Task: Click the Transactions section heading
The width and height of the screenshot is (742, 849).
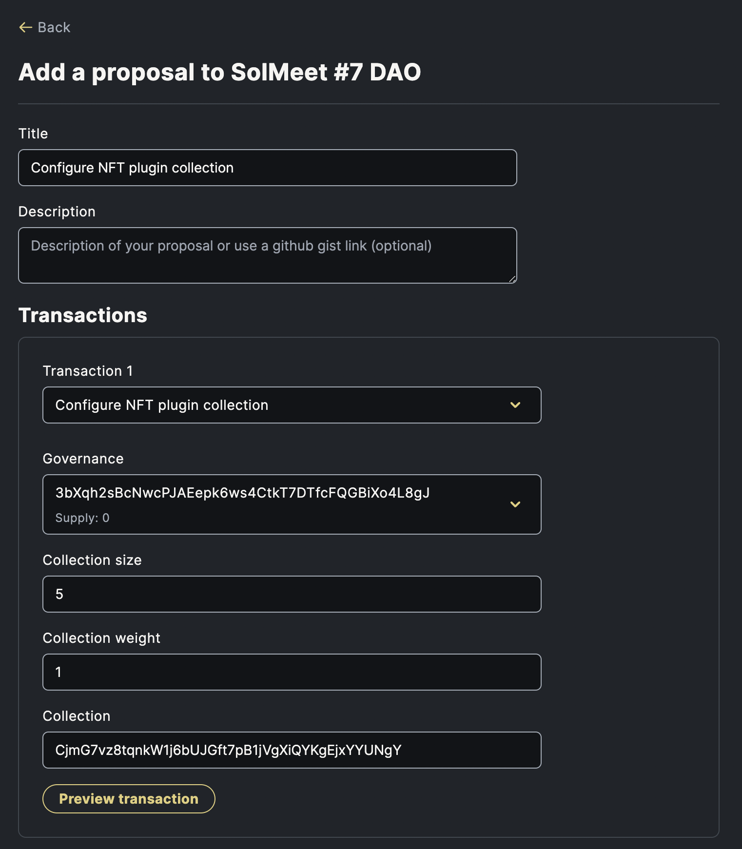Action: click(x=83, y=315)
